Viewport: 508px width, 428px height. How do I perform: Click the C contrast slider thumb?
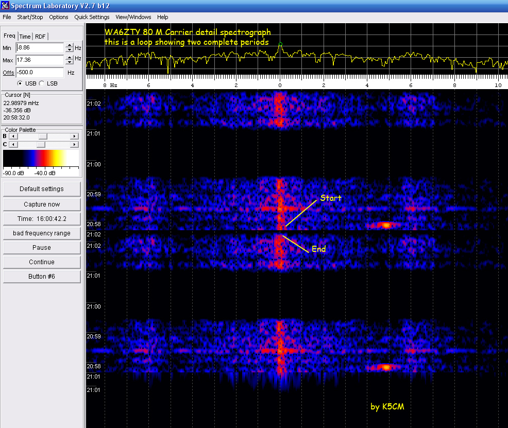(41, 144)
